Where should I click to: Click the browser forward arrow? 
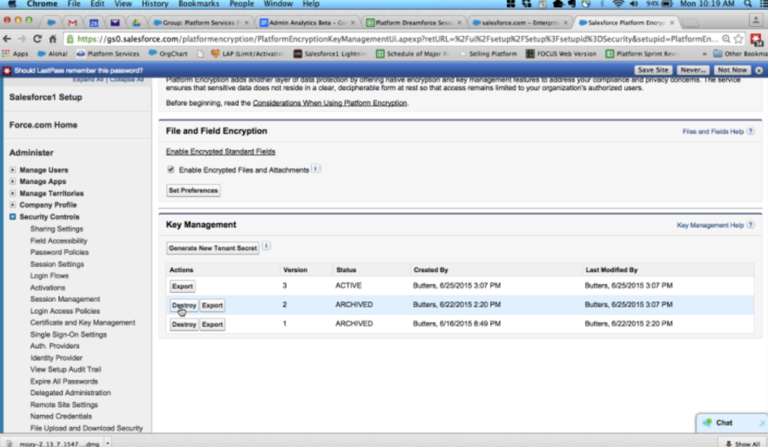(x=23, y=39)
